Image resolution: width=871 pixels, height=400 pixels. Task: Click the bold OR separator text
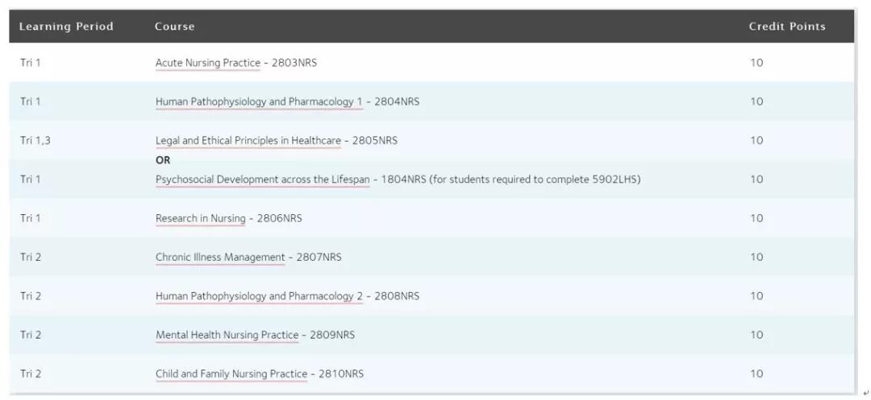pyautogui.click(x=163, y=160)
